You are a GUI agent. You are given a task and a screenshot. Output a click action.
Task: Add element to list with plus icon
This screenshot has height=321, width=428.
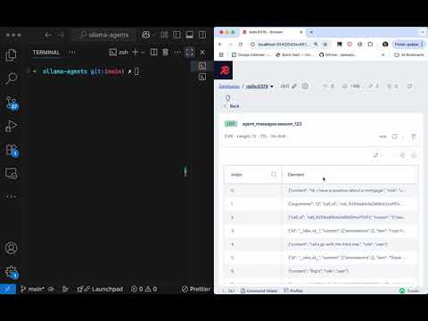tap(402, 155)
